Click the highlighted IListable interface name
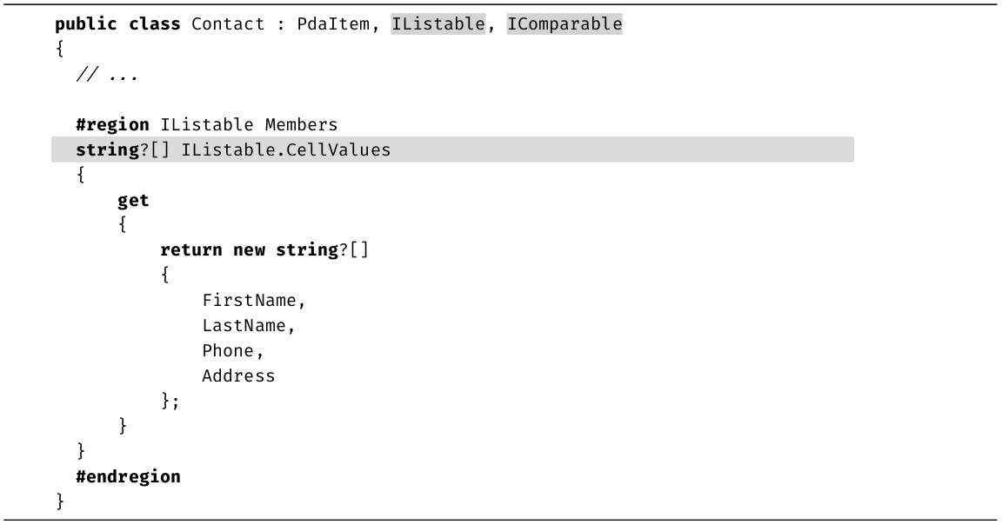 pos(438,24)
